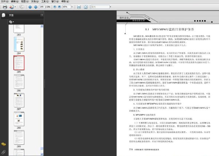Image resolution: width=219 pixels, height=156 pixels.
Task: Collapse the pages panel with its header button
Action: click(42, 15)
